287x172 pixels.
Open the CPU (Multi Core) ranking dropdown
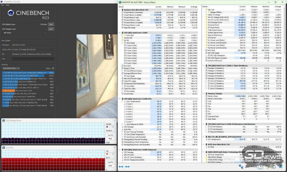point(11,68)
